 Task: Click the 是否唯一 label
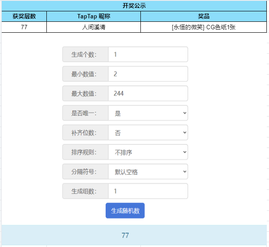85,113
